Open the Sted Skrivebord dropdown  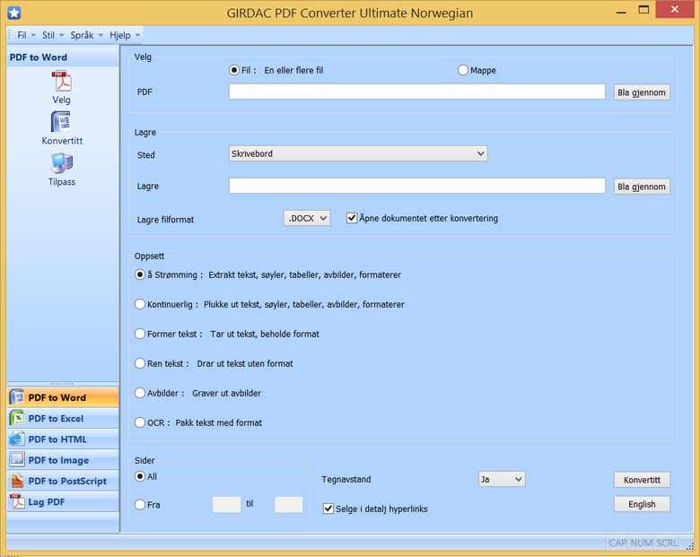coord(358,153)
